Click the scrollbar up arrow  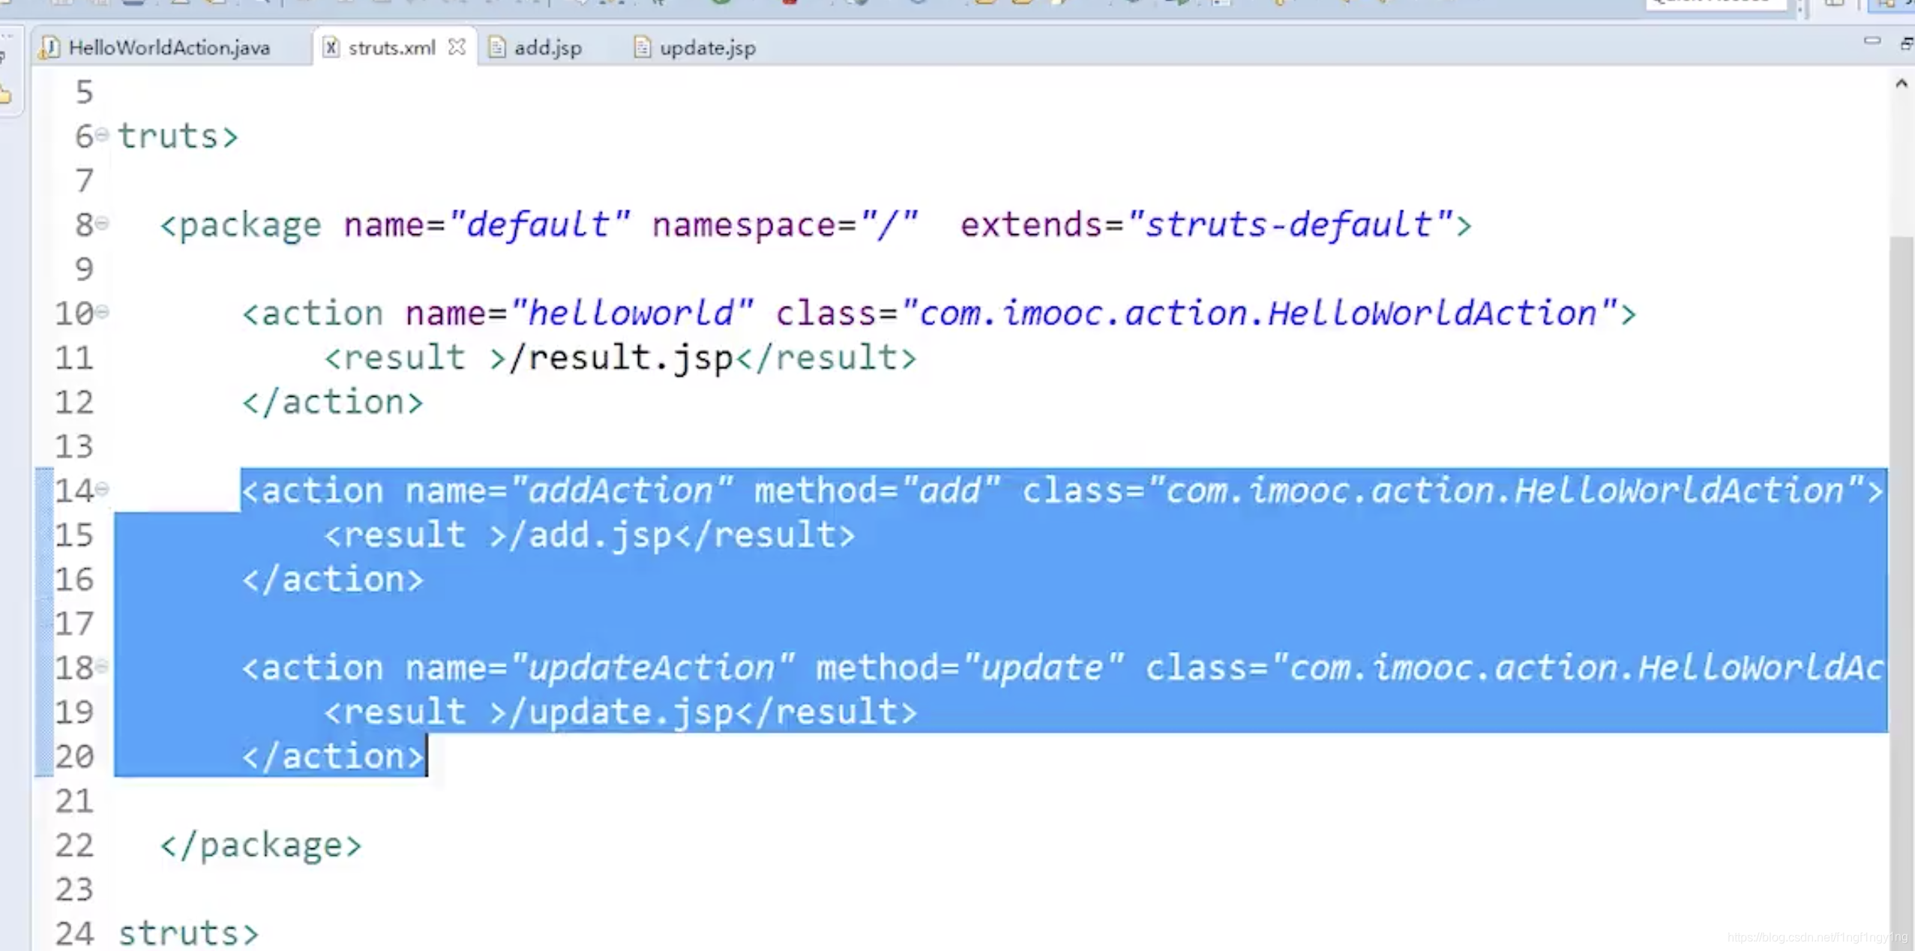(1902, 83)
